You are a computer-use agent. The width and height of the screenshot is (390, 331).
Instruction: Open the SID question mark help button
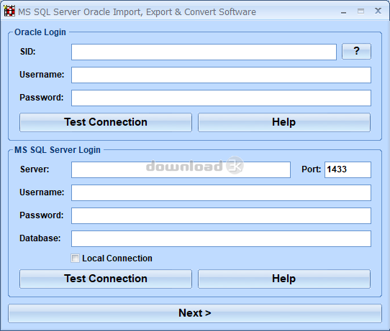356,52
